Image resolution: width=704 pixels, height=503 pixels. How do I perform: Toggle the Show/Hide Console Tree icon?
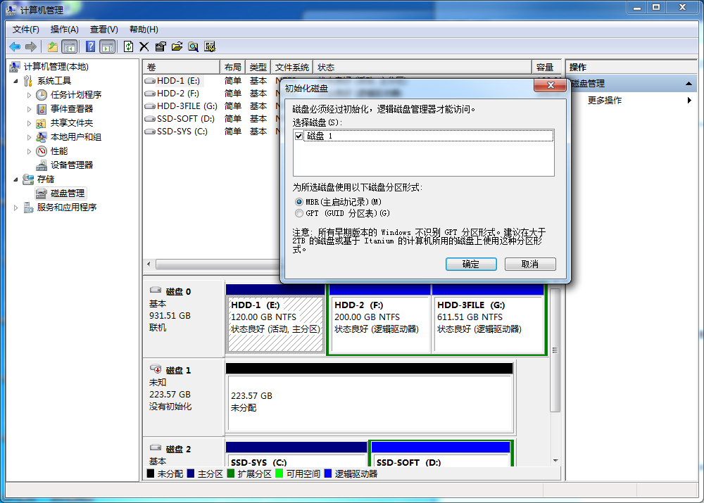(70, 46)
